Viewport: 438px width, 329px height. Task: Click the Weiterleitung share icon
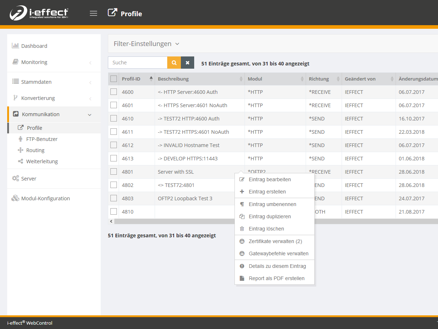pyautogui.click(x=20, y=161)
